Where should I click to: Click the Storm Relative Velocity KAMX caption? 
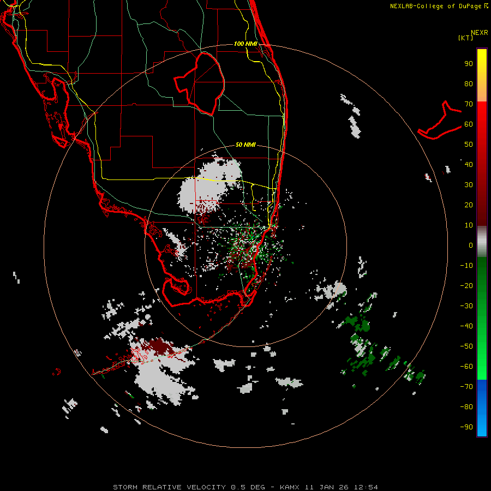click(245, 487)
